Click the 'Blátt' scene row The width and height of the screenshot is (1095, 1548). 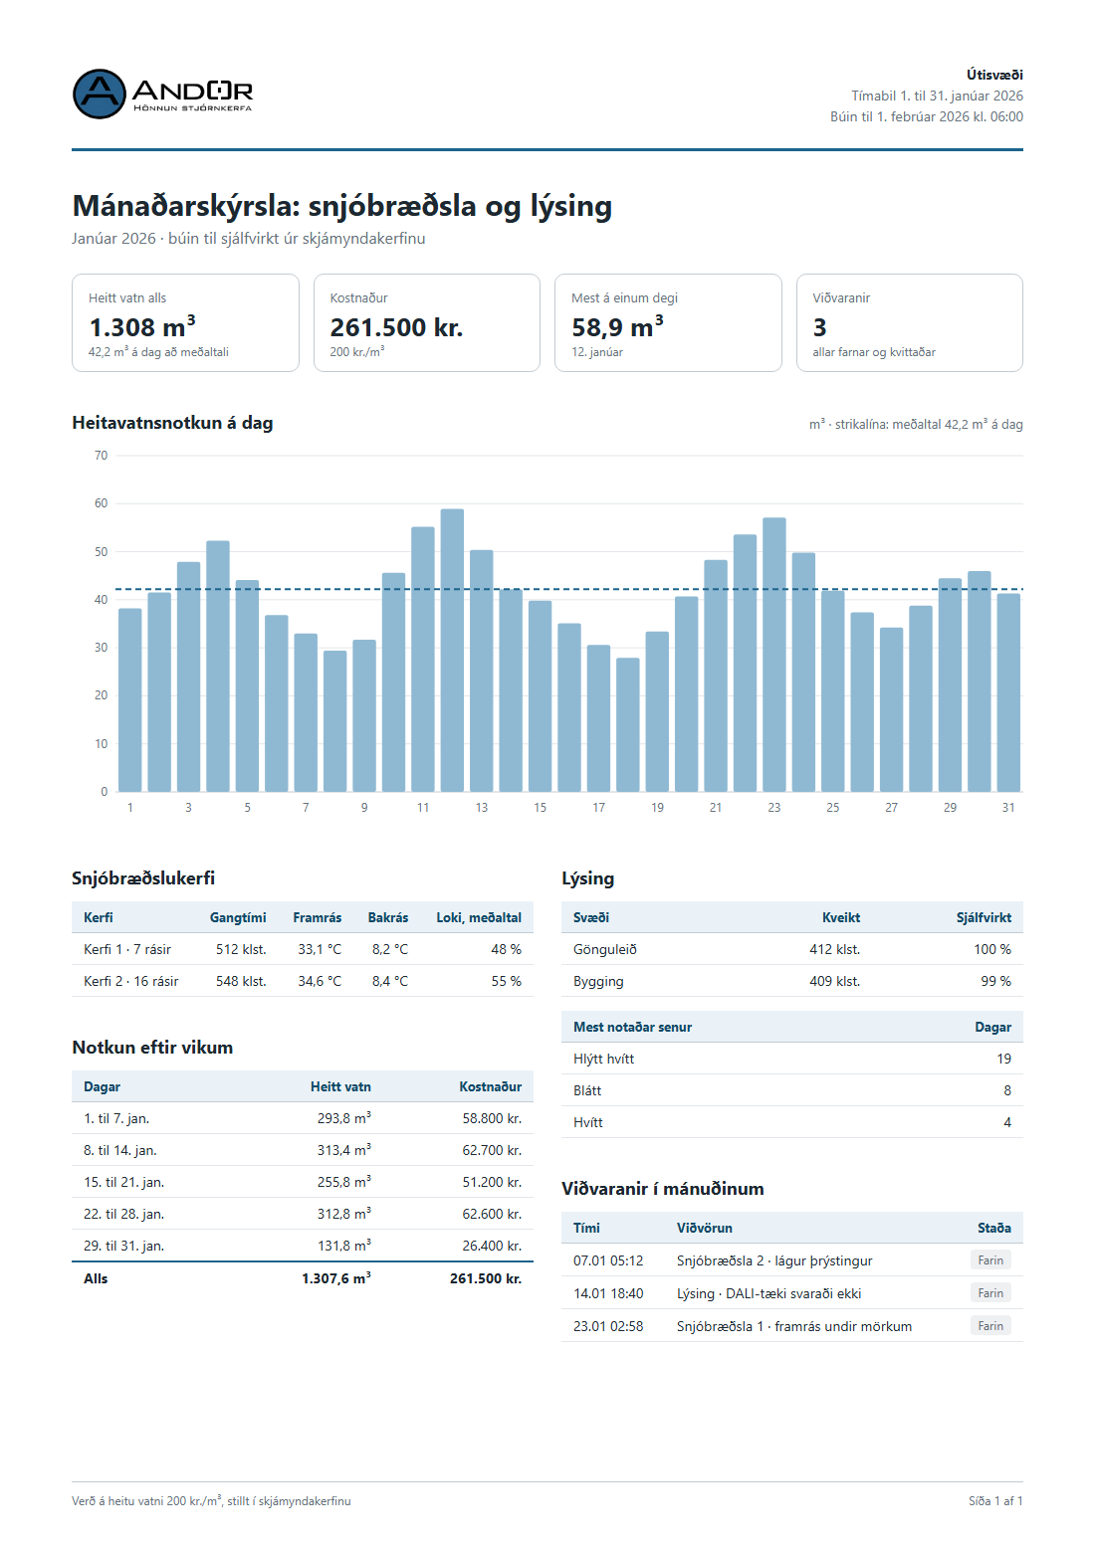pyautogui.click(x=792, y=1090)
